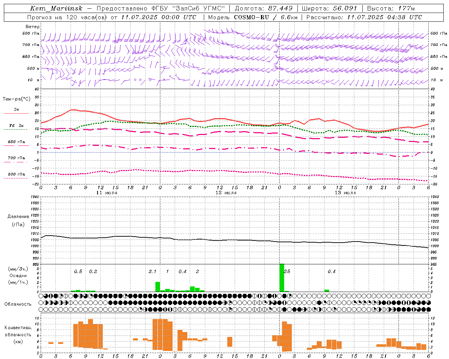Viewport: 449px width, 359px height.
Task: Click the 12 июля date label
Action: tap(226, 193)
